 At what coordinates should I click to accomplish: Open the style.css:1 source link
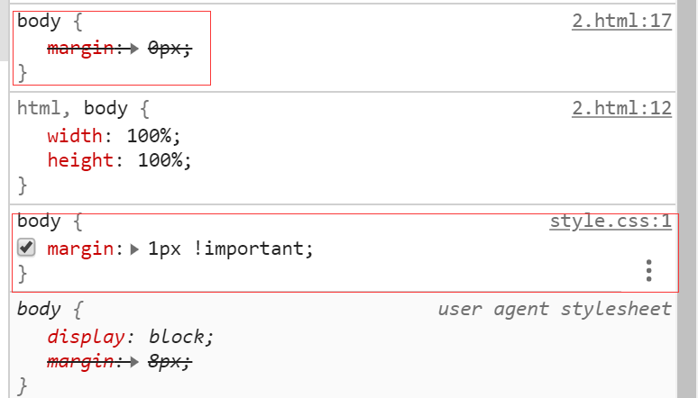coord(611,222)
